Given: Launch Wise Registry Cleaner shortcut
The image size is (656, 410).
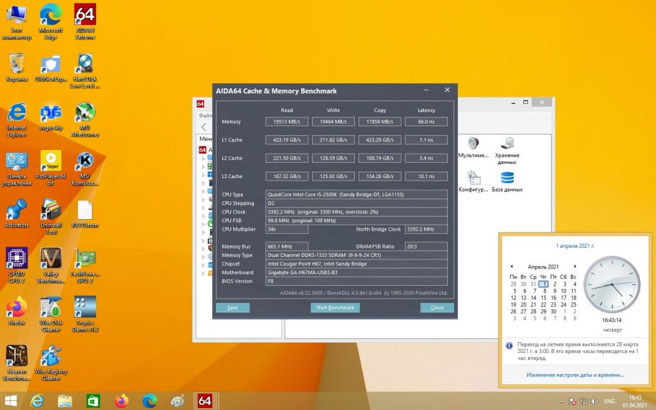Looking at the screenshot, I should click(x=51, y=363).
